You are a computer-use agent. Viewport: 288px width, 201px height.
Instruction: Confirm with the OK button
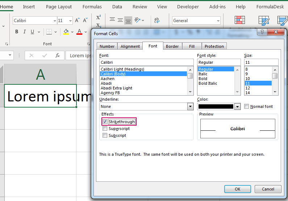pos(238,189)
